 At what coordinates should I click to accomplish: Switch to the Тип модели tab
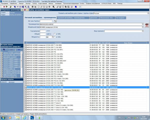coord(121,18)
